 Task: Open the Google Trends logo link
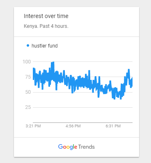76,147
